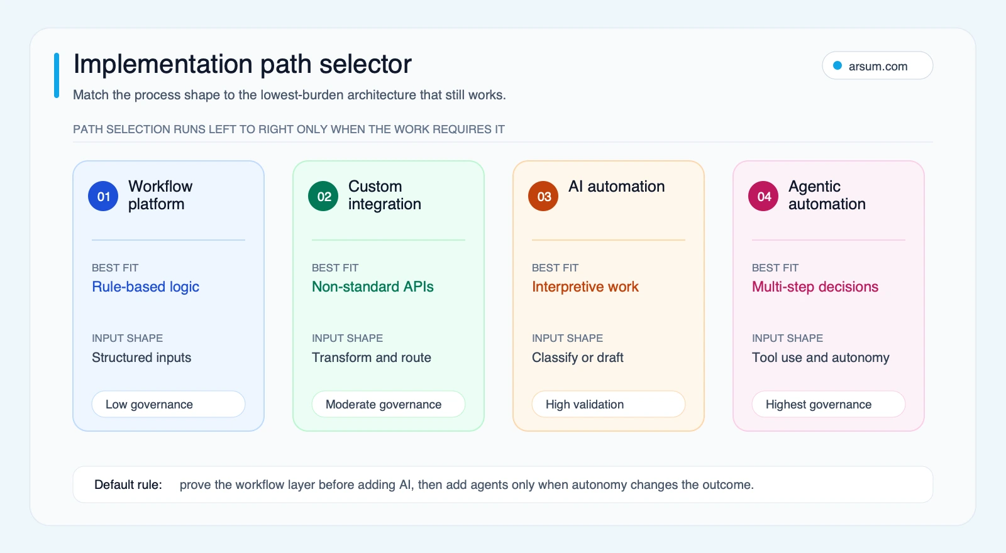
Task: Select the Highest governance pill
Action: pyautogui.click(x=829, y=404)
